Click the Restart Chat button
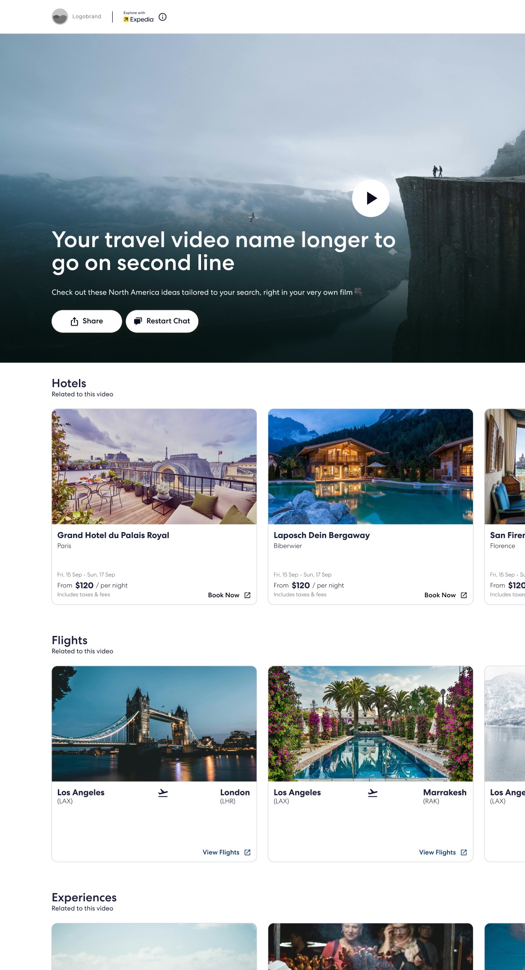This screenshot has height=970, width=525. click(x=162, y=321)
